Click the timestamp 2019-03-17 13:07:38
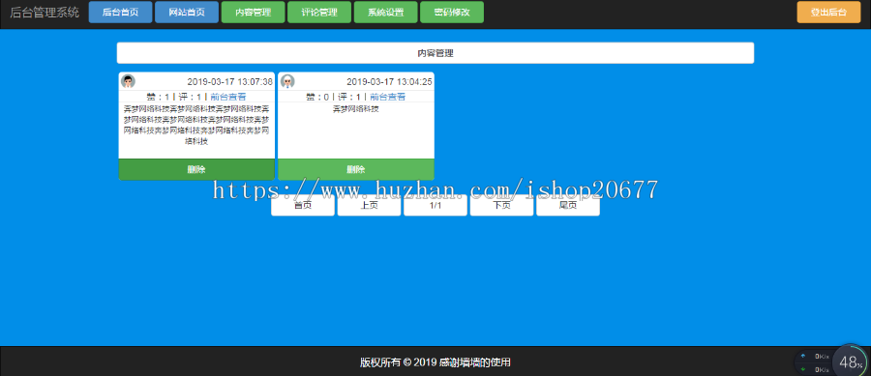 (230, 81)
